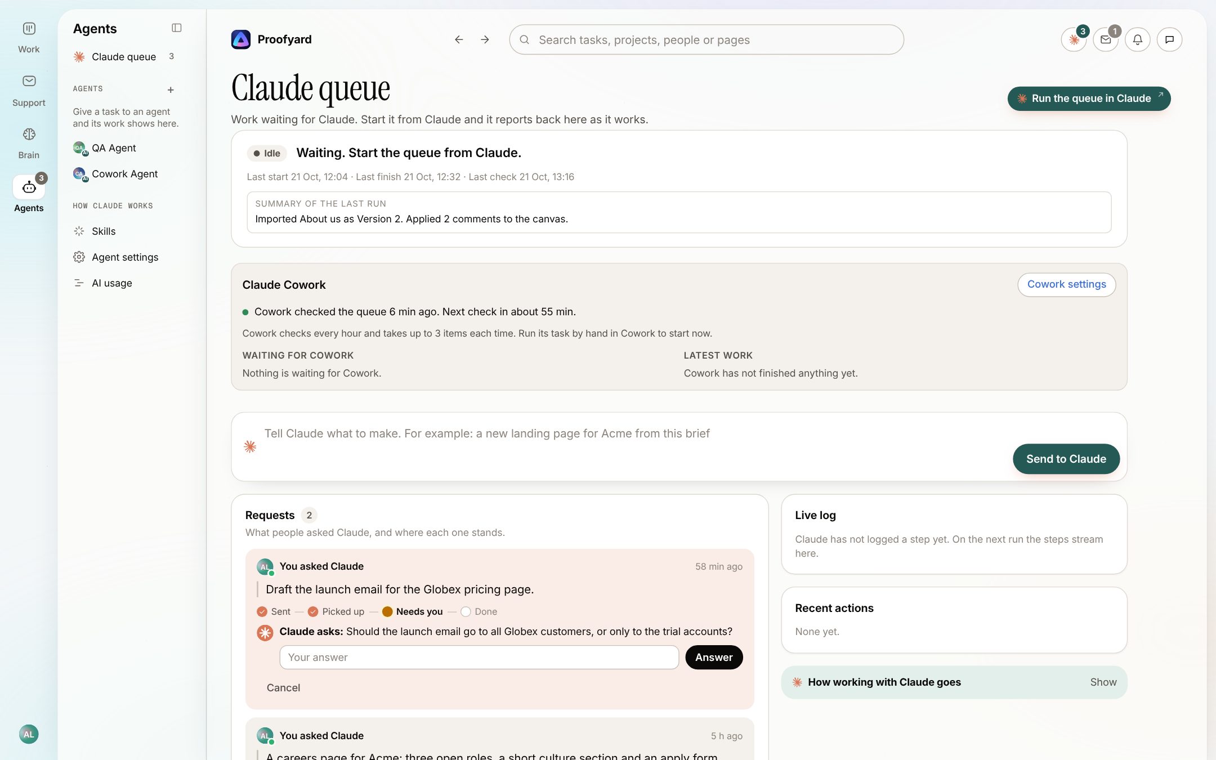This screenshot has width=1216, height=760.
Task: Click the Live log heading
Action: 815,515
